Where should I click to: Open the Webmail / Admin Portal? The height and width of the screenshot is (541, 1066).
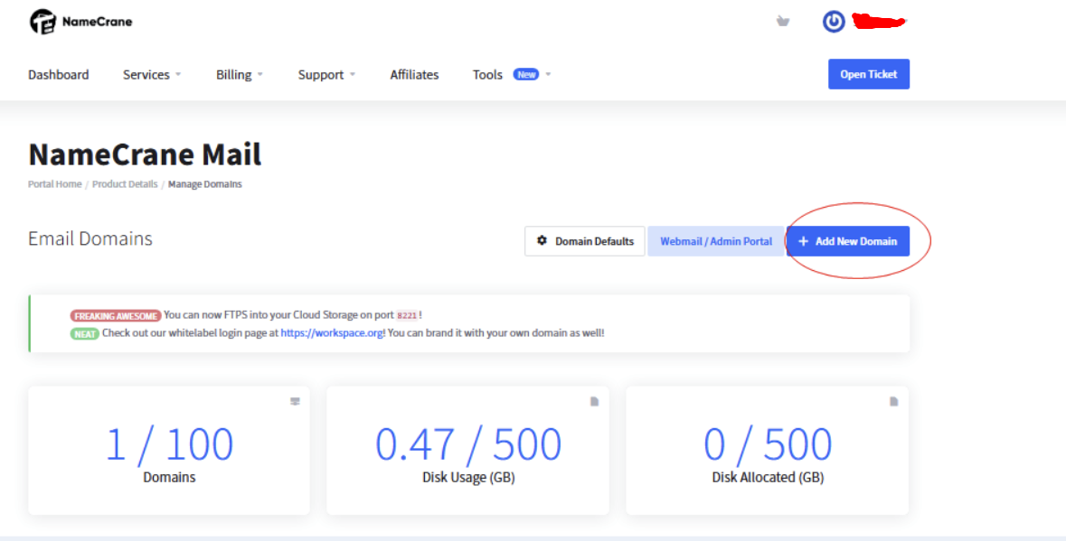point(716,241)
